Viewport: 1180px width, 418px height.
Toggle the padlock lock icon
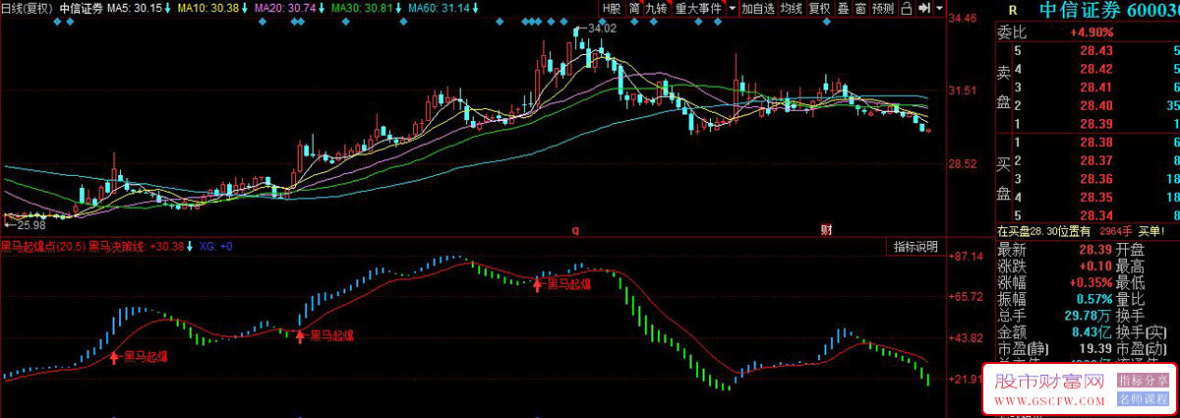(906, 8)
